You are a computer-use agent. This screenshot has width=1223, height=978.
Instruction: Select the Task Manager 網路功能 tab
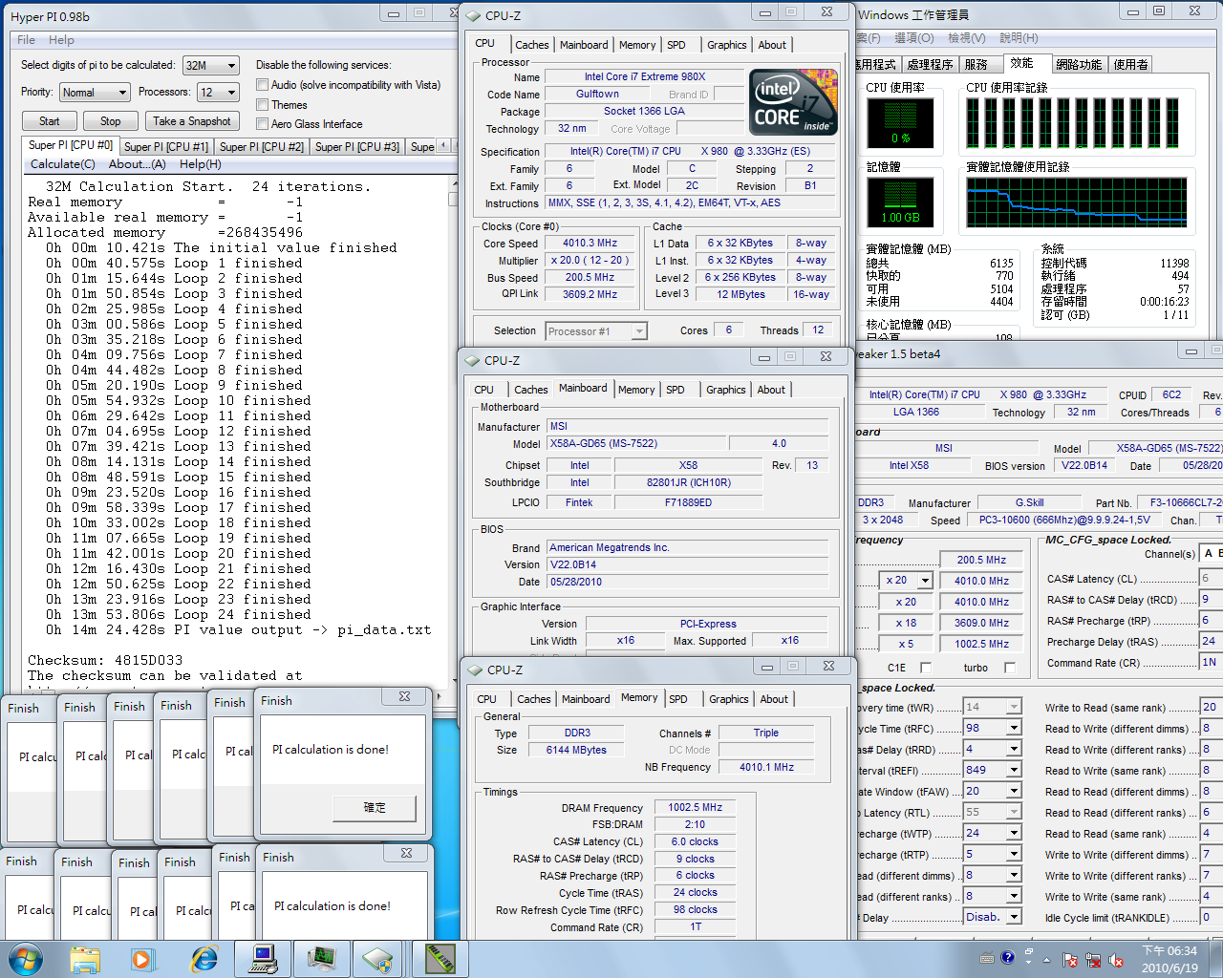coord(1079,65)
